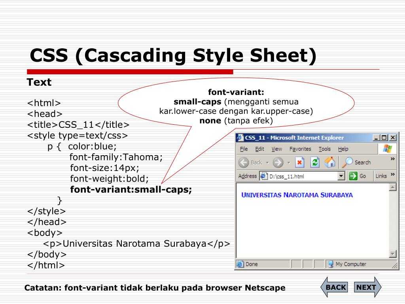This screenshot has width=405, height=304.
Task: Open the Tools menu
Action: tap(324, 149)
